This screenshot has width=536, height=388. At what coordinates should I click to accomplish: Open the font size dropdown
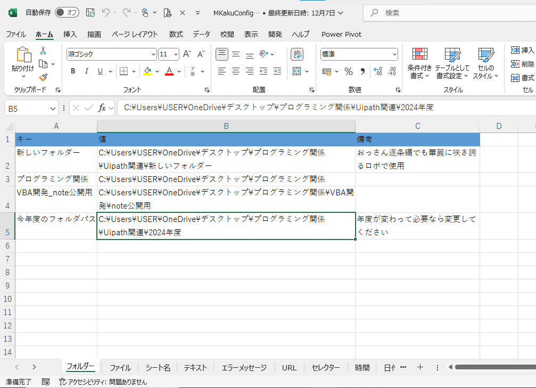click(x=176, y=54)
